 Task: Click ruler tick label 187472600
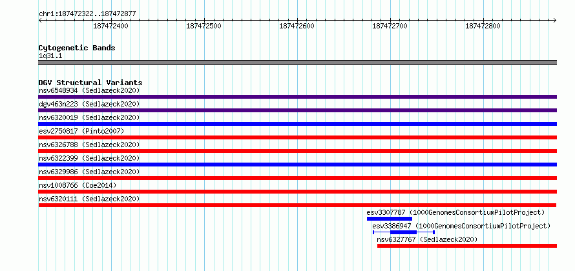pos(297,26)
